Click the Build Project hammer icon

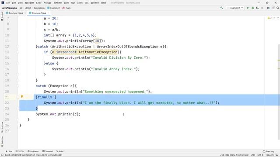[222, 8]
